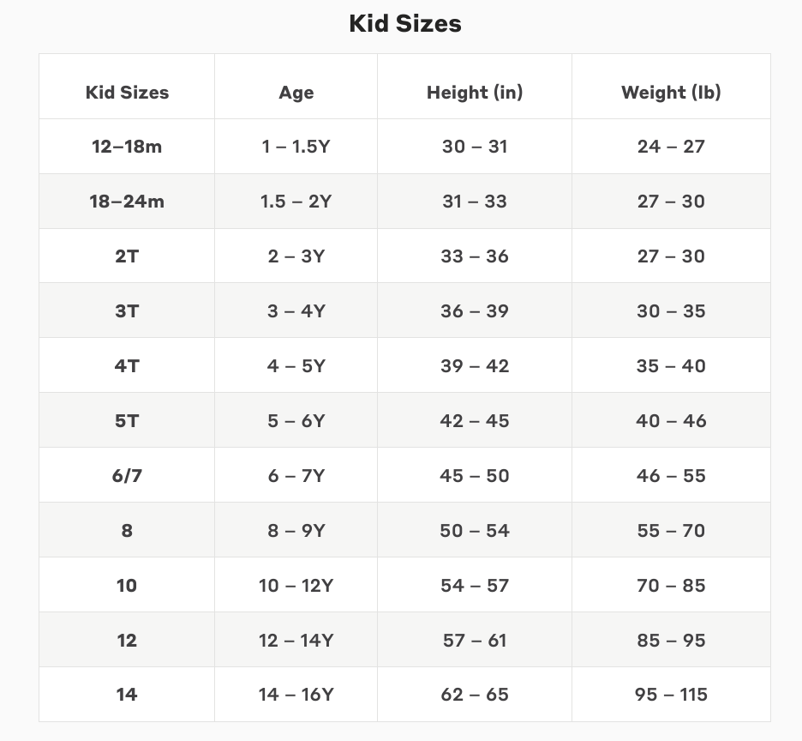
Task: Select the 5T size cell
Action: click(x=127, y=421)
